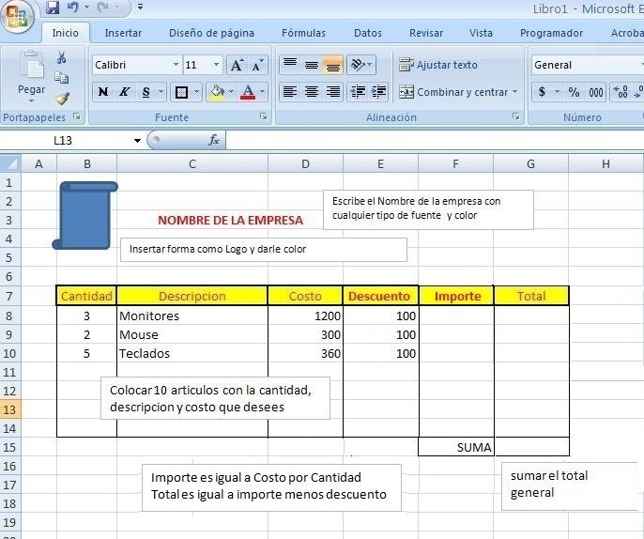The image size is (644, 539).
Task: Toggle italic formatting (K)
Action: point(124,92)
